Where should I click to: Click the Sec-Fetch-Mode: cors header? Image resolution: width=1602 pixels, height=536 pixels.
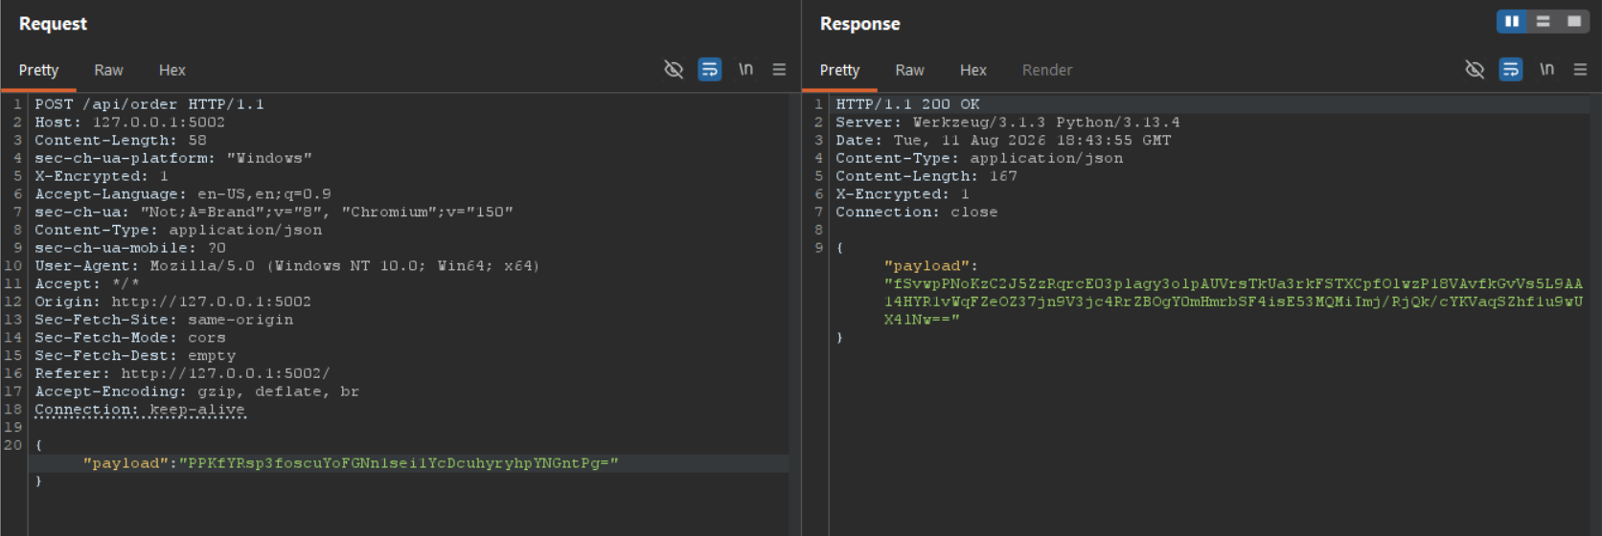(130, 338)
